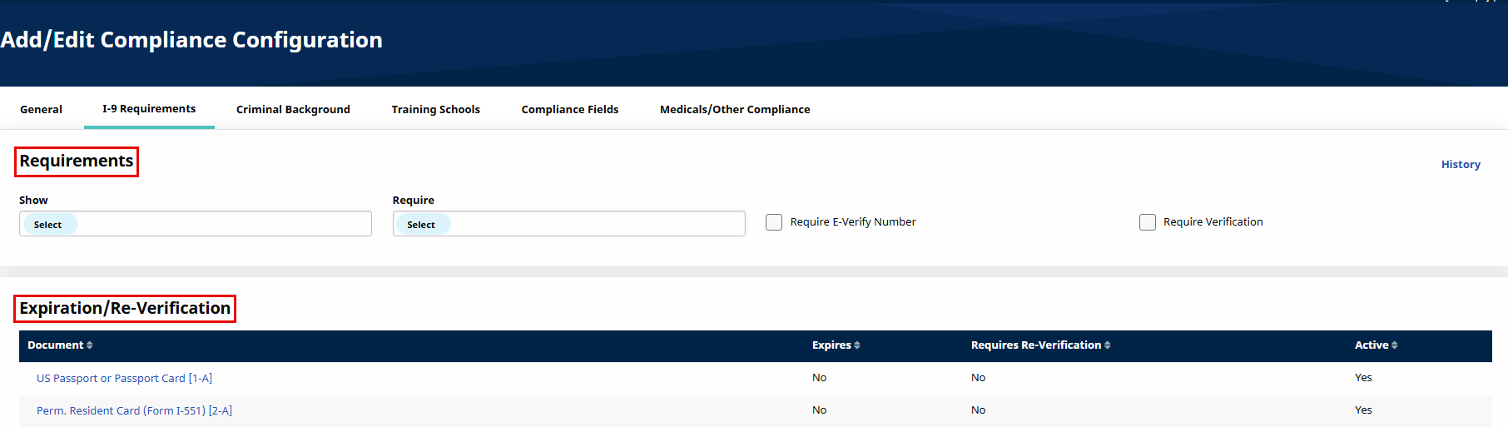Open the Compliance Fields tab
Viewport: 1508px width, 427px height.
pyautogui.click(x=569, y=109)
